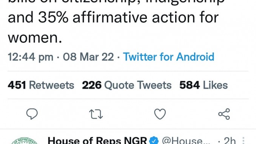Like the tweet with heart icon
Viewport: 256px width, 144px height.
pyautogui.click(x=160, y=114)
